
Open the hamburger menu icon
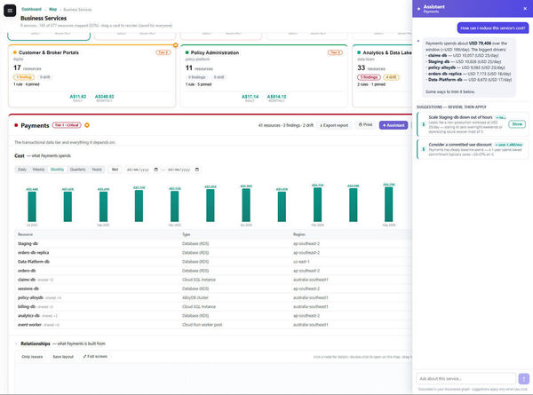point(10,11)
